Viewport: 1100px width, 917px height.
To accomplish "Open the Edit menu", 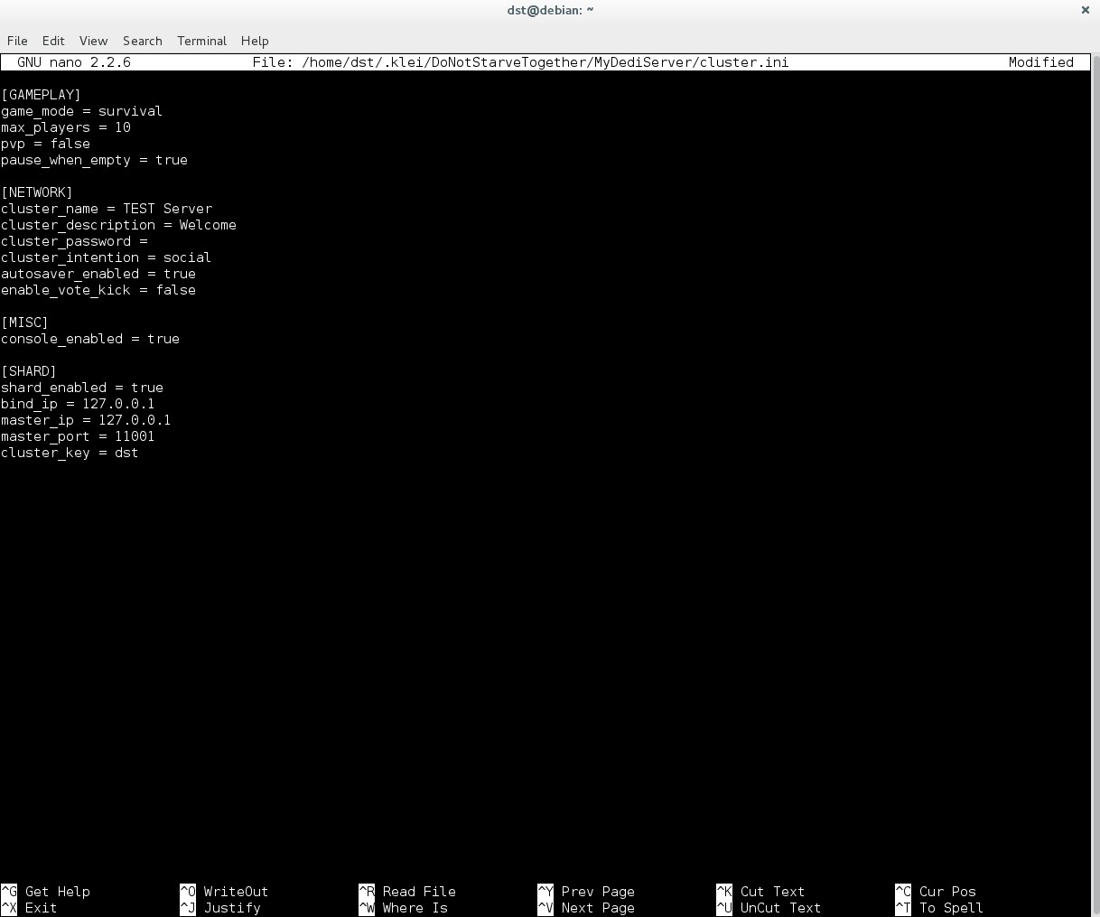I will click(53, 41).
